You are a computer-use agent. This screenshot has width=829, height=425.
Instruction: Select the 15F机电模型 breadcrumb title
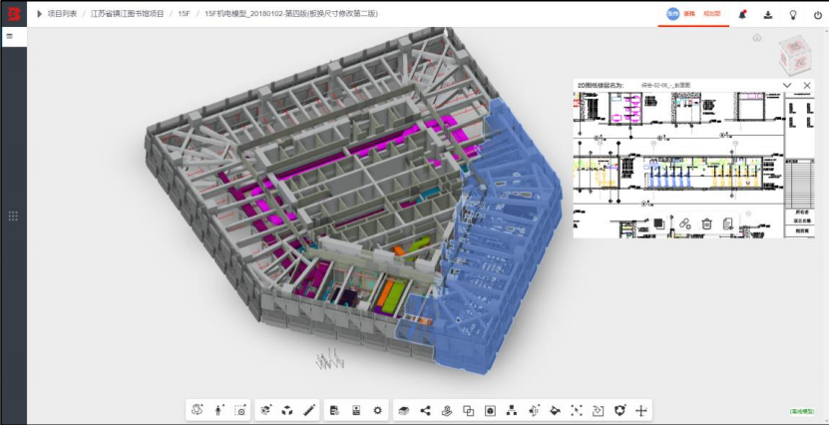pos(290,14)
